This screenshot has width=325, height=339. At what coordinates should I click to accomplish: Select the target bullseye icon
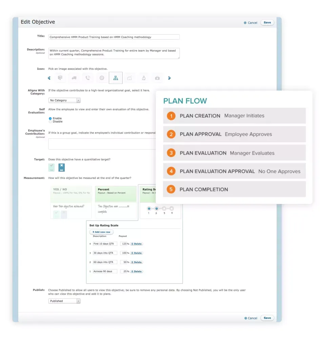click(x=102, y=78)
